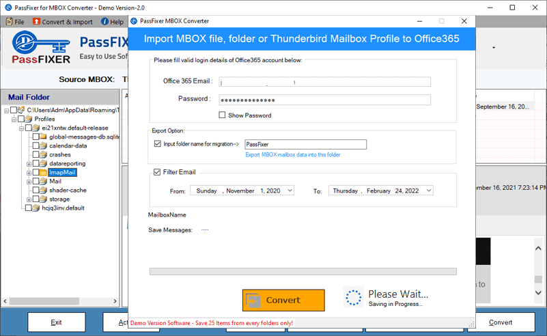Select the calendar-data folder icon

coord(43,145)
